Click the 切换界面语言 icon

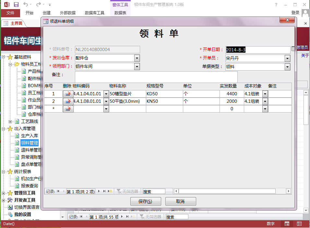10,208
